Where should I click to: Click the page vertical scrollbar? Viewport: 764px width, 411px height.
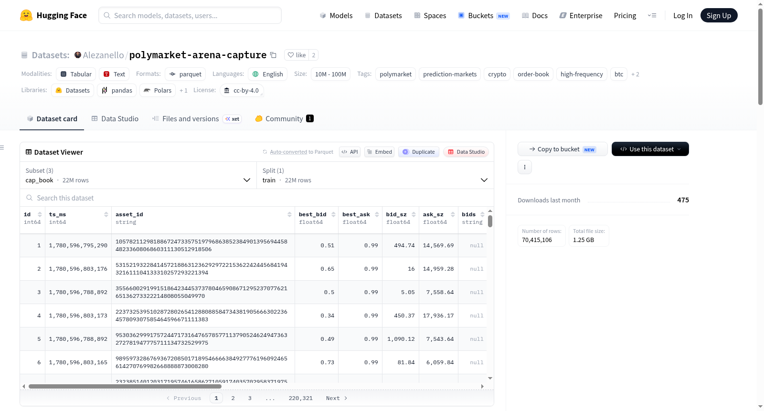point(760,56)
